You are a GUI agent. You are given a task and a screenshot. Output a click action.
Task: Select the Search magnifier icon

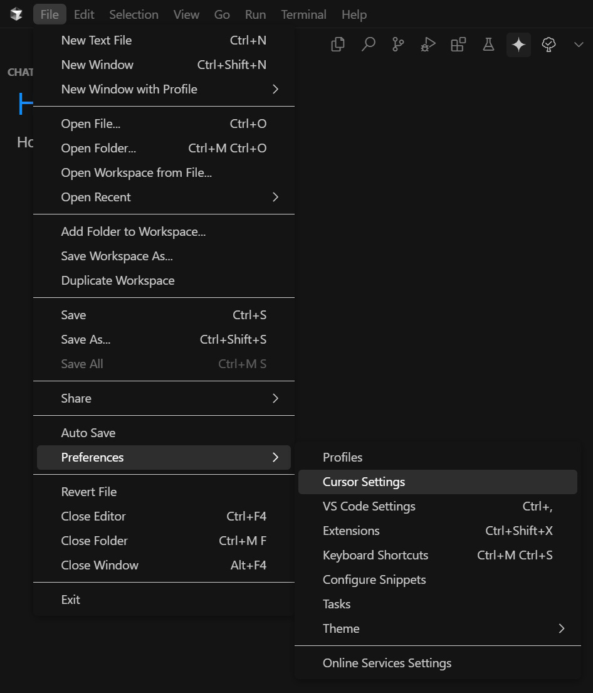point(368,45)
